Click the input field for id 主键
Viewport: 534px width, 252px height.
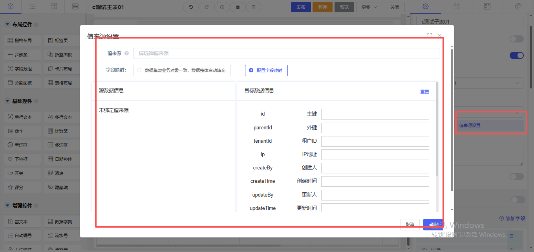[x=375, y=114]
